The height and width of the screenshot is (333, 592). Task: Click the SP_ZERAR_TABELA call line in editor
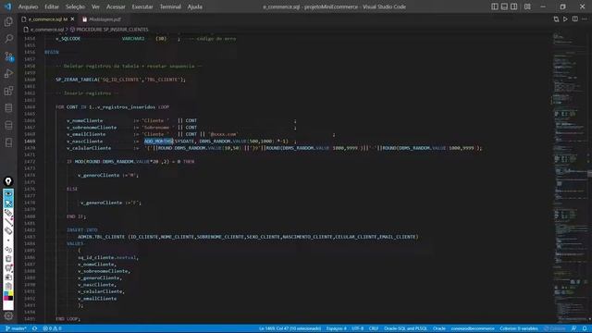click(x=120, y=80)
